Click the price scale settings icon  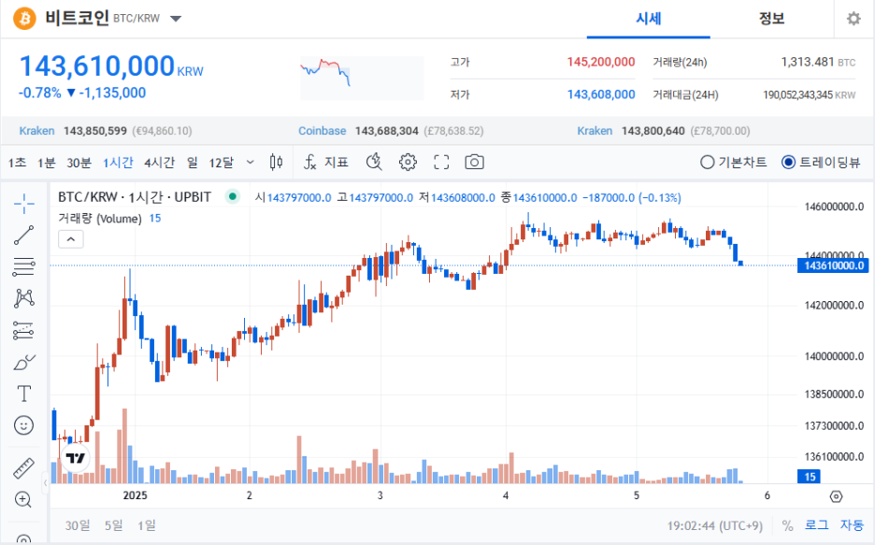tap(836, 496)
